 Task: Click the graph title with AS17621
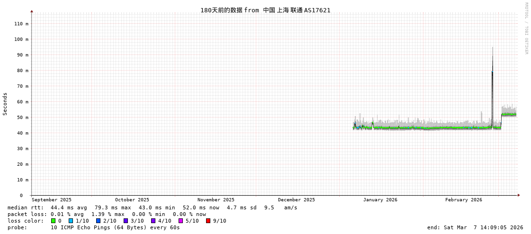265,10
